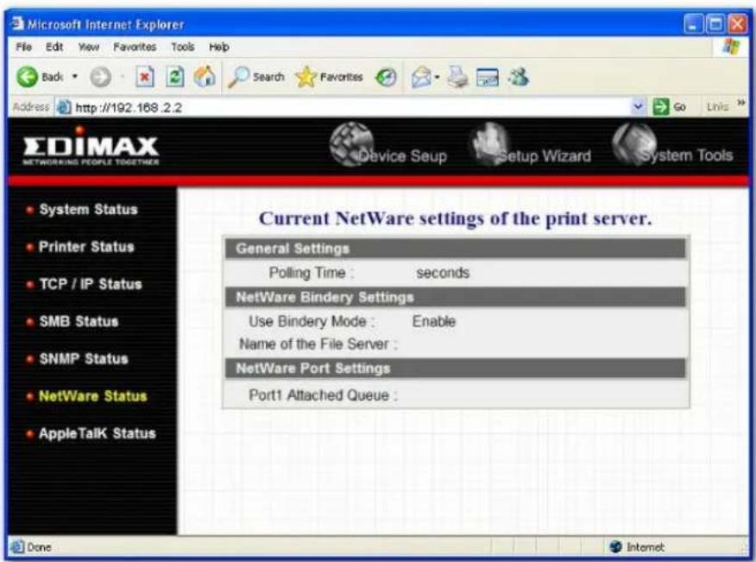This screenshot has width=756, height=562.
Task: Click the page icon beside the address URL
Action: 64,107
